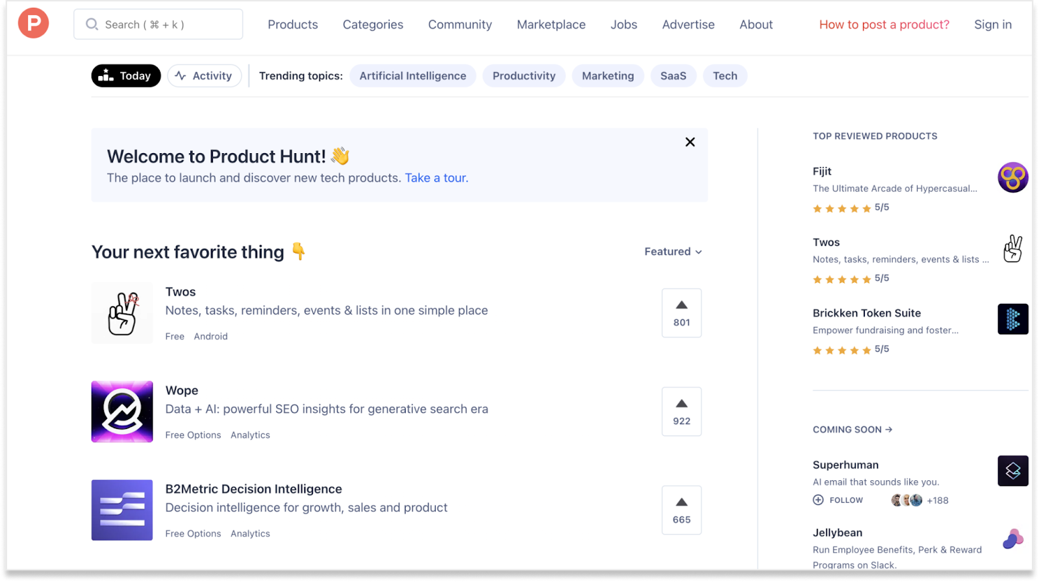Open the B2Metric product icon
1039x582 pixels.
(122, 510)
